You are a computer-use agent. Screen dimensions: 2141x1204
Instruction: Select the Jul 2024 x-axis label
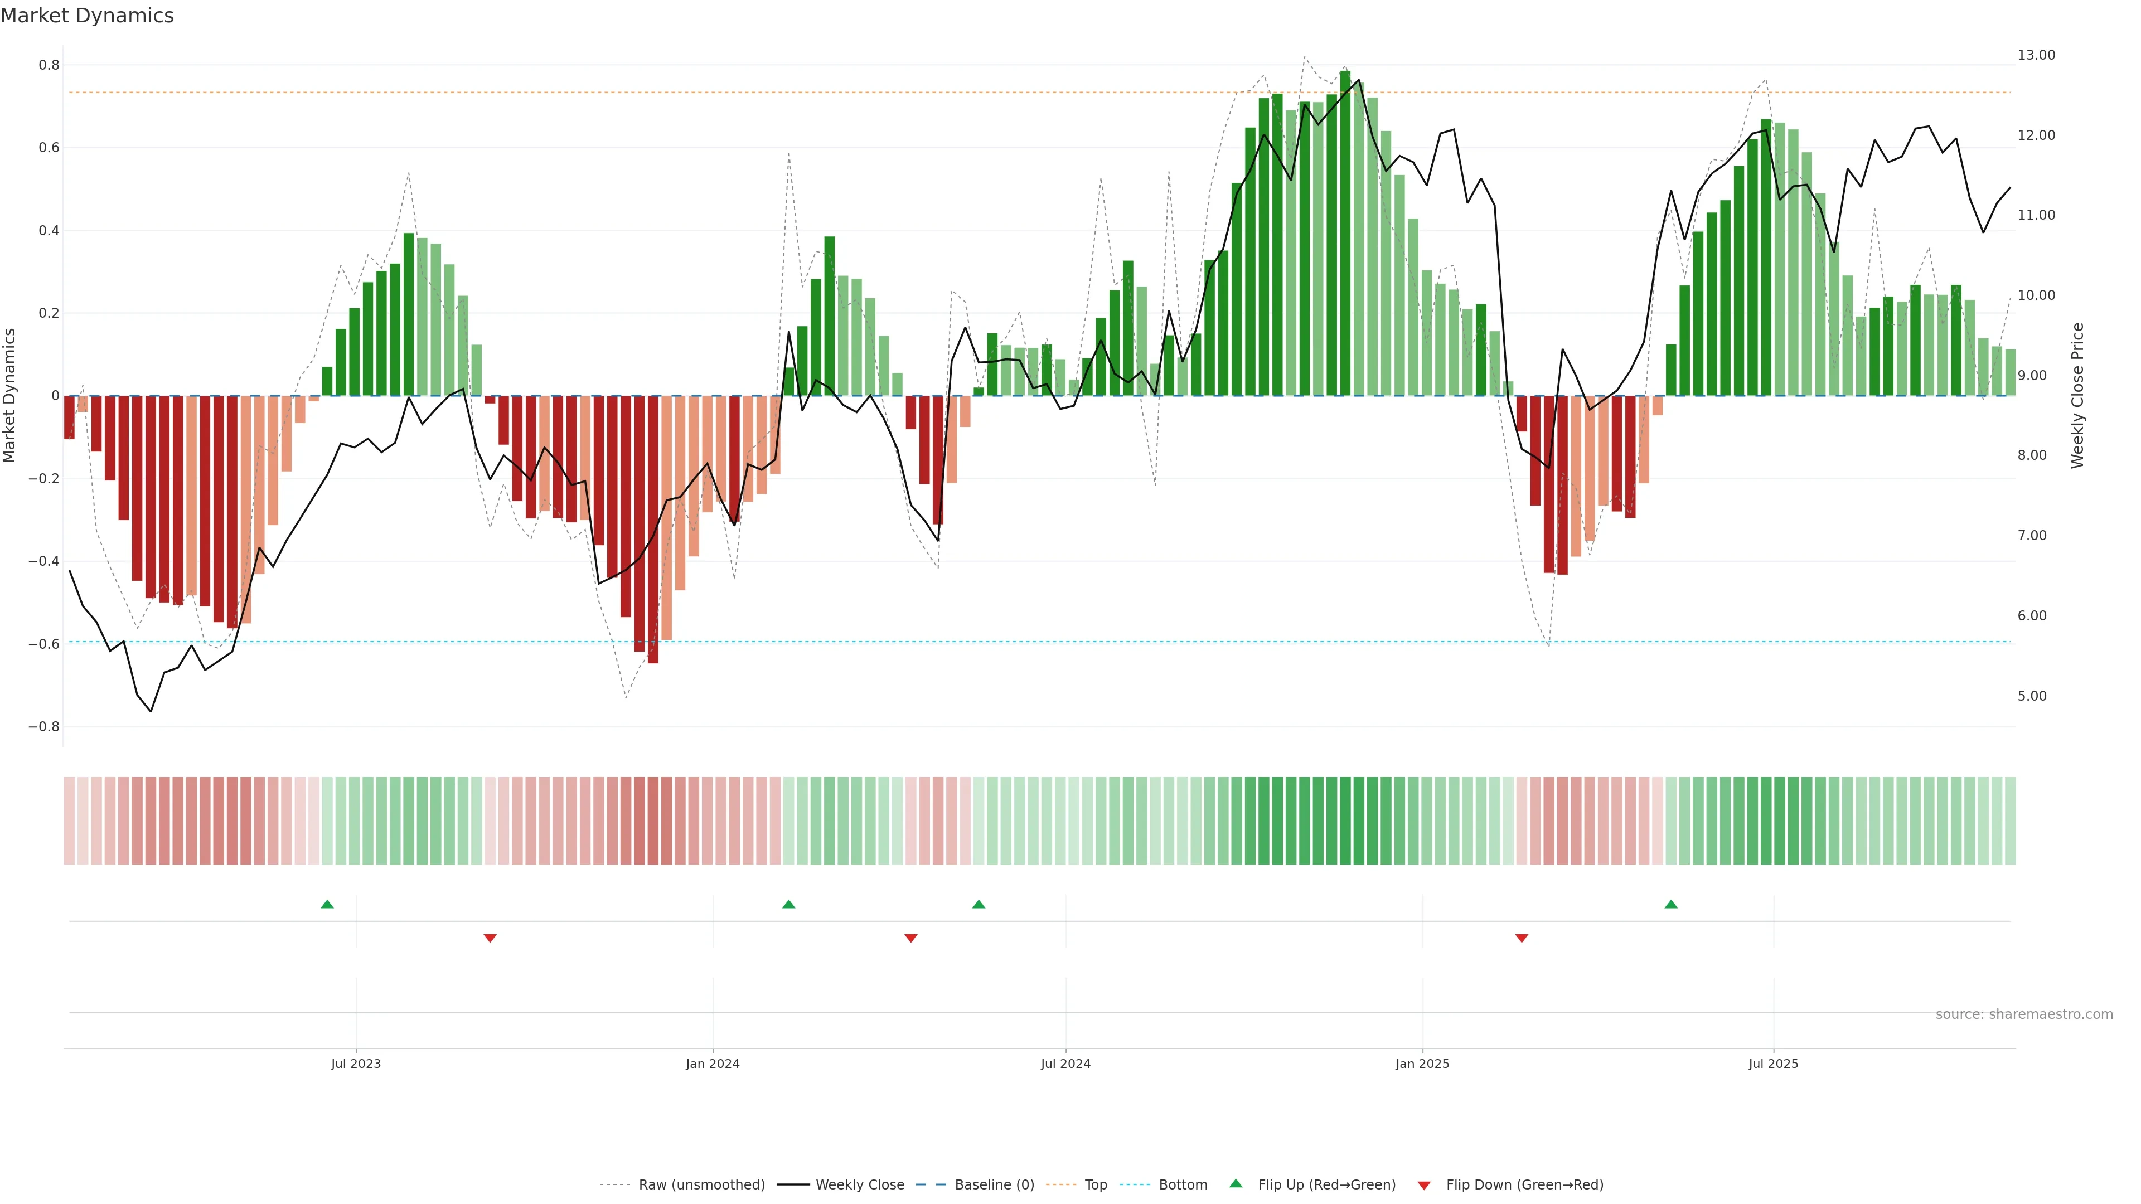1065,1064
